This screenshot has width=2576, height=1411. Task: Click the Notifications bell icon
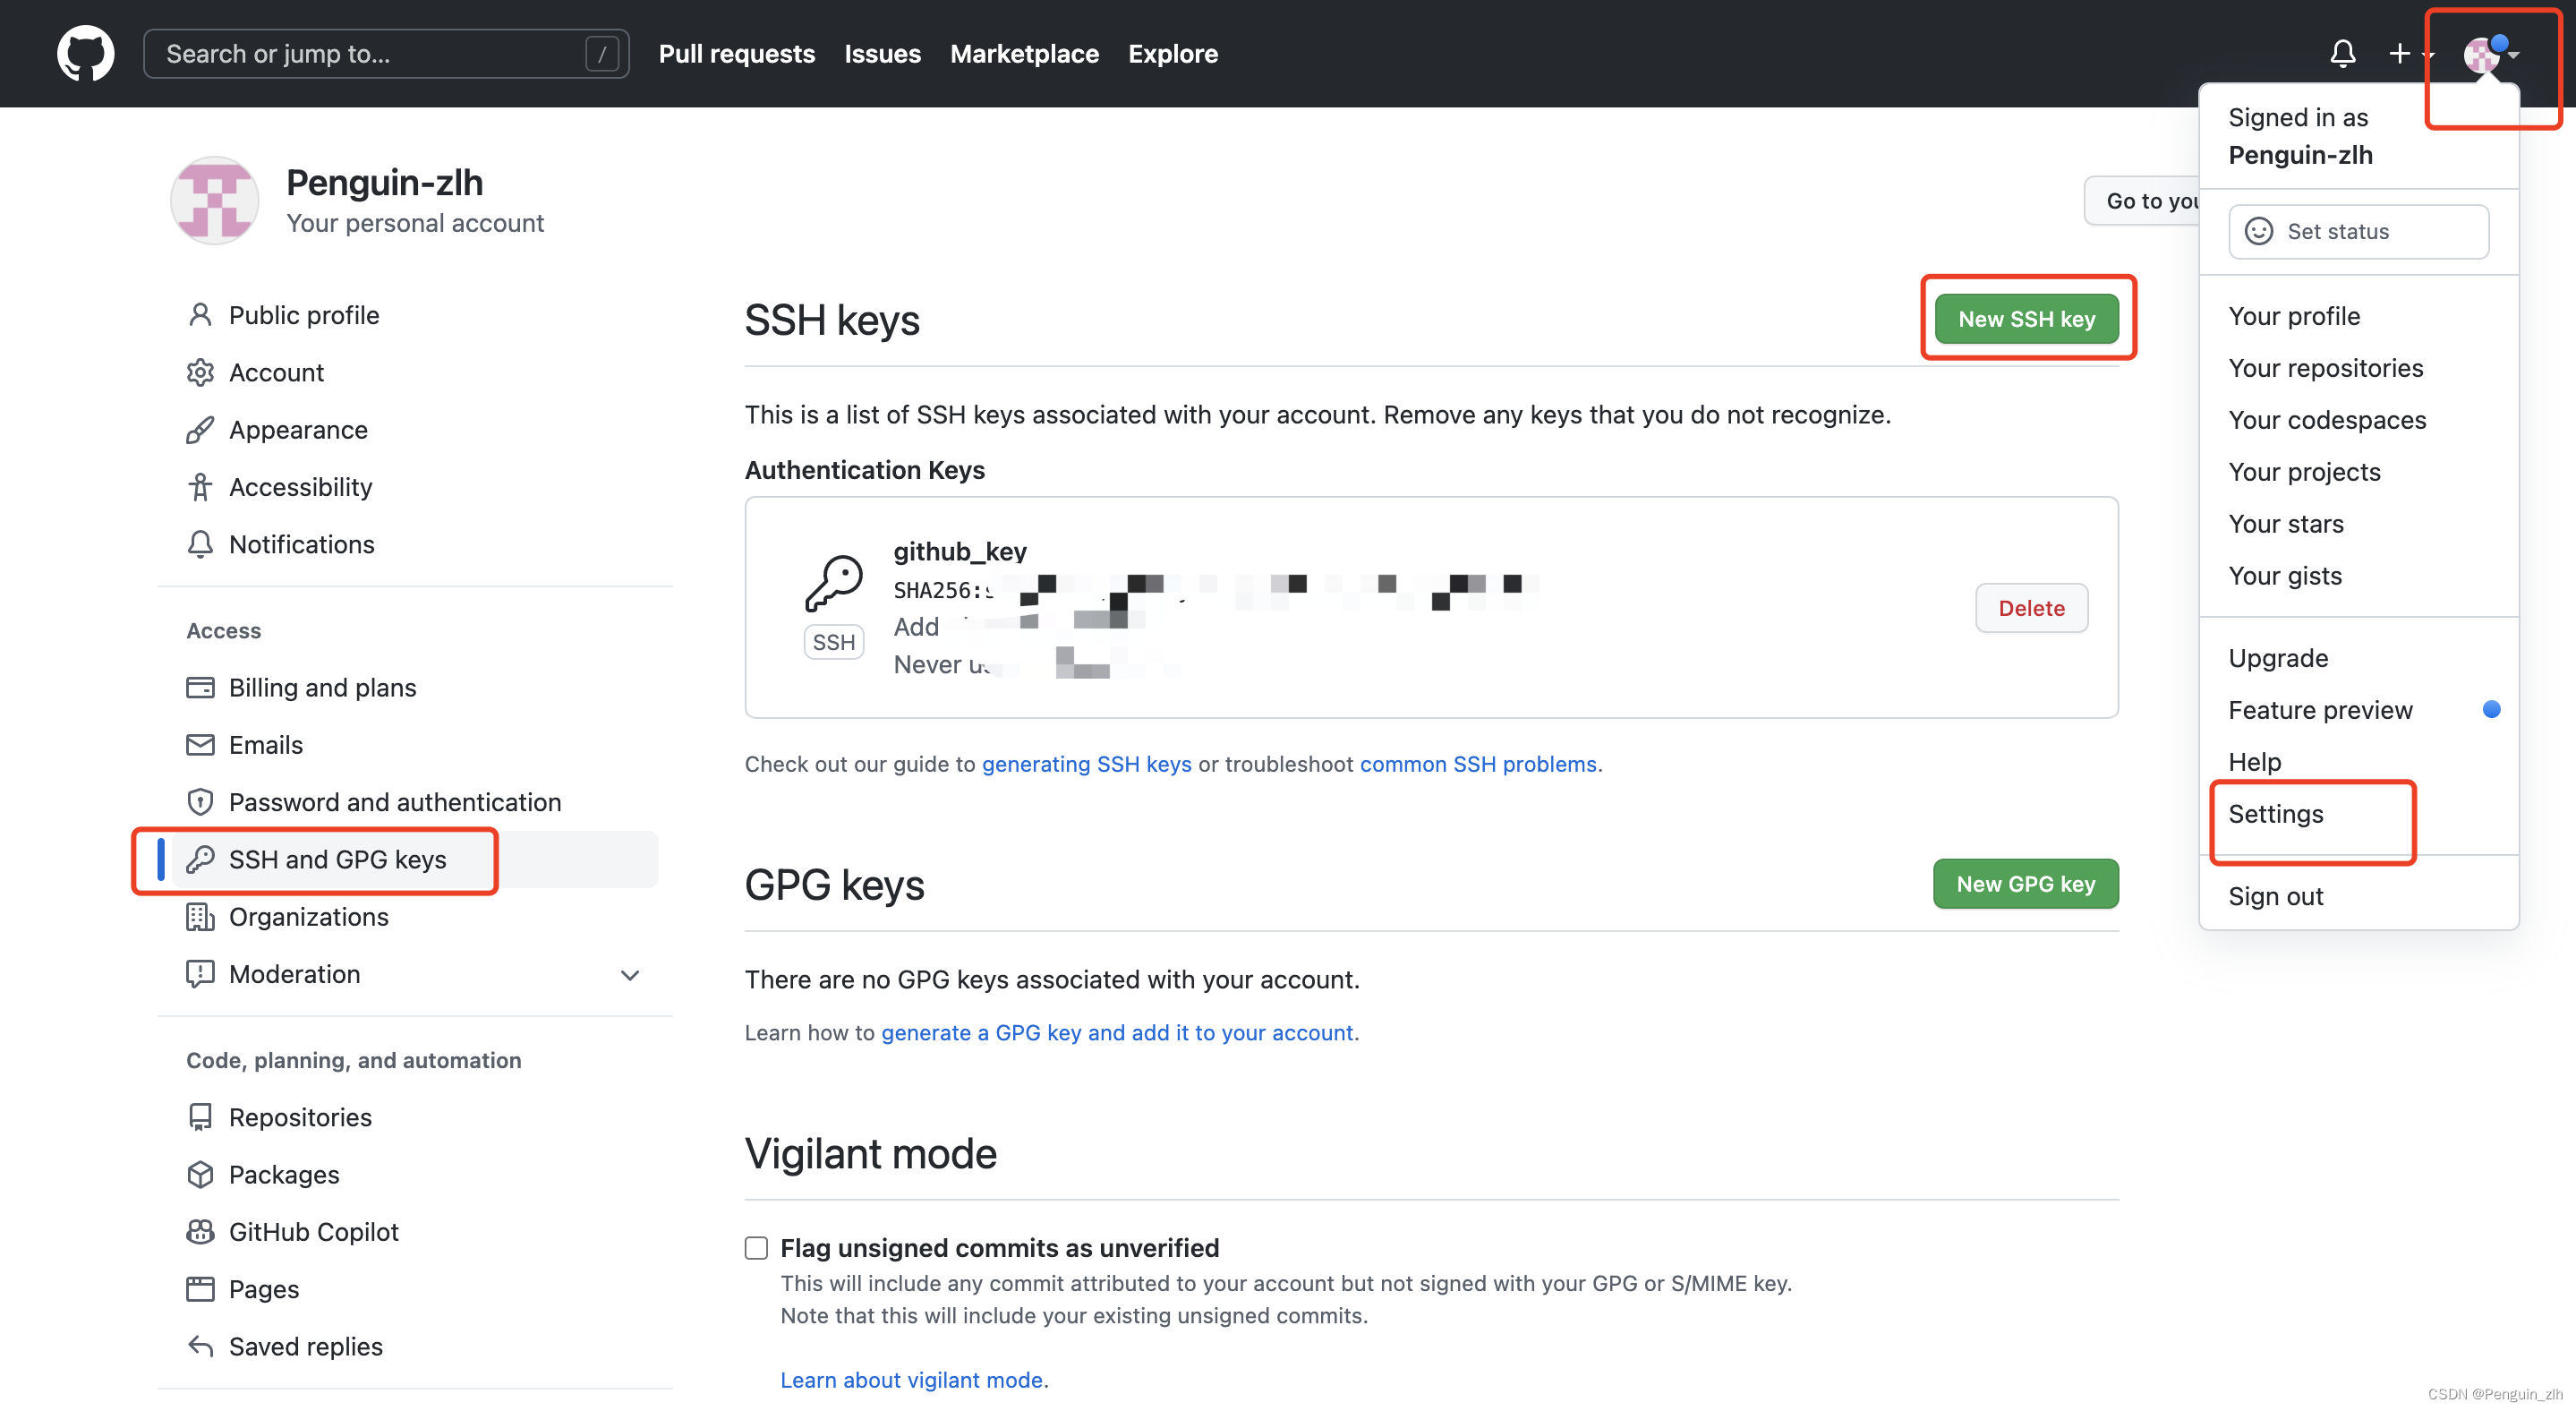pyautogui.click(x=2341, y=54)
